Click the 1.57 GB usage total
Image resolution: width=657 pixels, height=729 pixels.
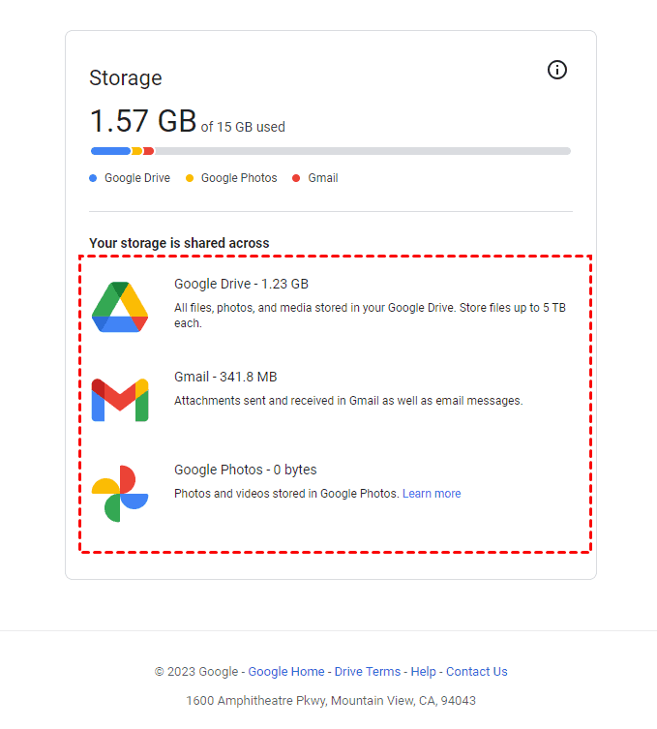point(143,122)
